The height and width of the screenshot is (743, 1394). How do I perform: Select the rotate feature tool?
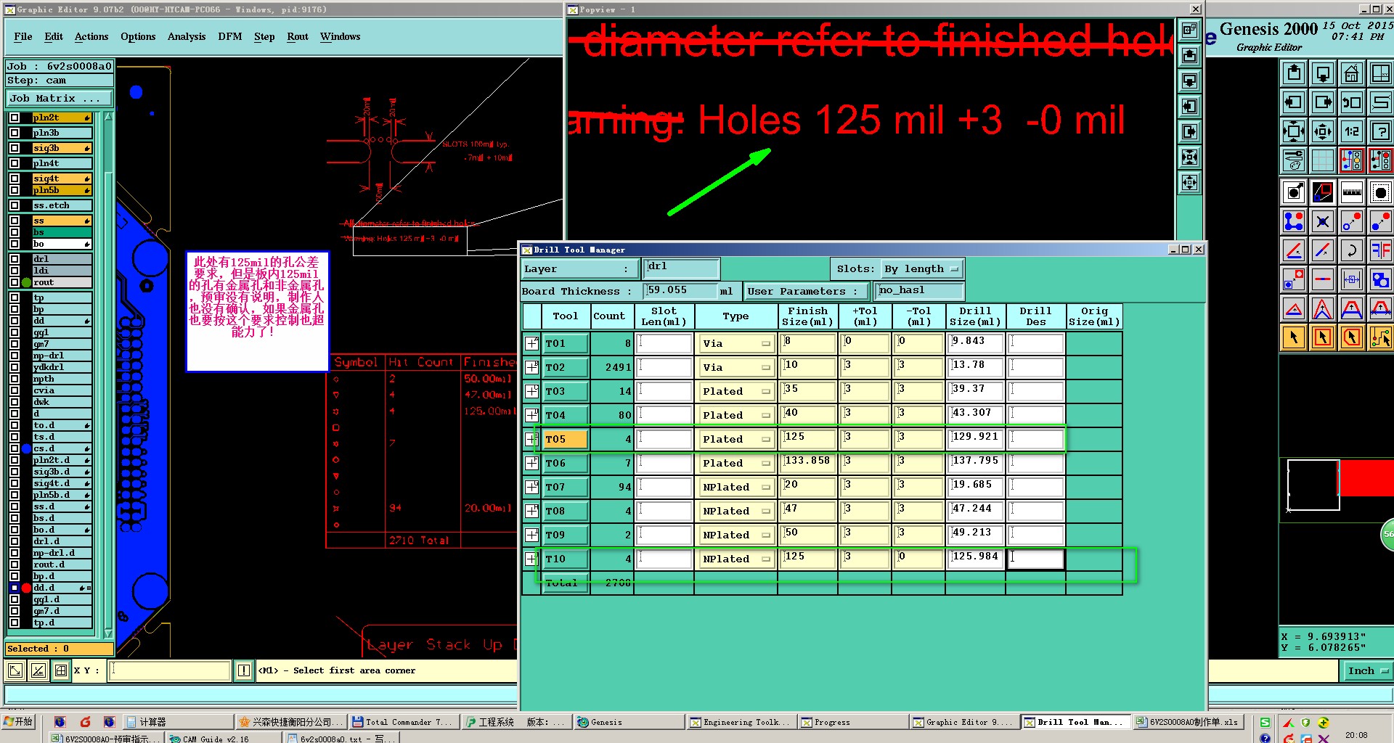[x=1351, y=250]
